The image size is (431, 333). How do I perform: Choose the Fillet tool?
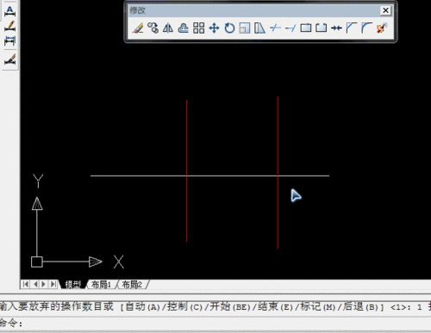tap(366, 28)
